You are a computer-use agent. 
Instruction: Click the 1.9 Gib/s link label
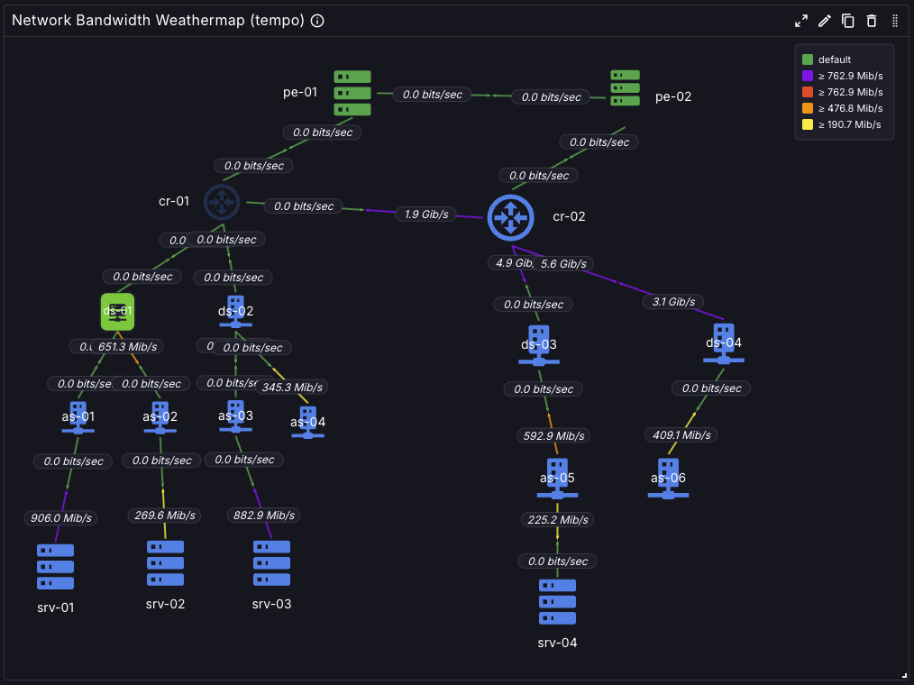click(426, 215)
